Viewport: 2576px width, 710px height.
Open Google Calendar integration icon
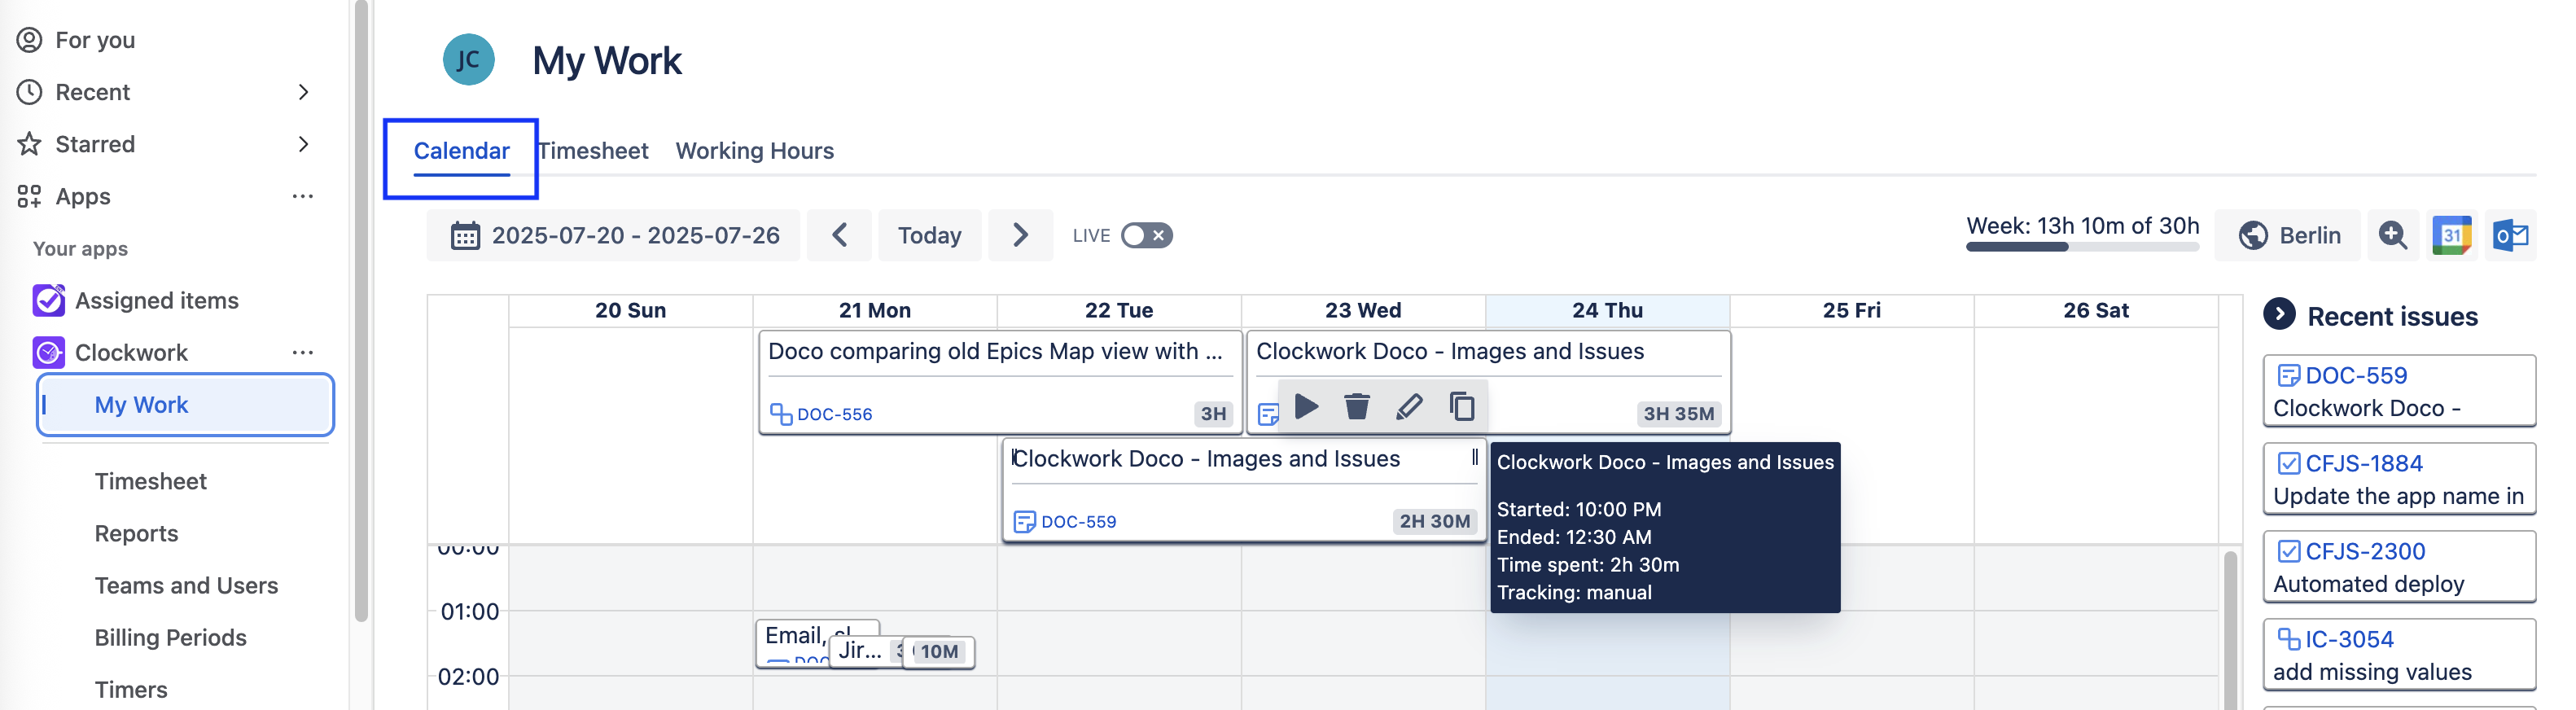[x=2451, y=236]
